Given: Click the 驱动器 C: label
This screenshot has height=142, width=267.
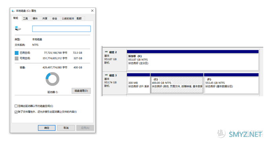Looking at the screenshot, I should 53,92.
